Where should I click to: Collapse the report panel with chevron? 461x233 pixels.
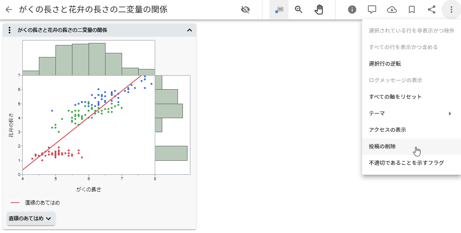coord(190,30)
